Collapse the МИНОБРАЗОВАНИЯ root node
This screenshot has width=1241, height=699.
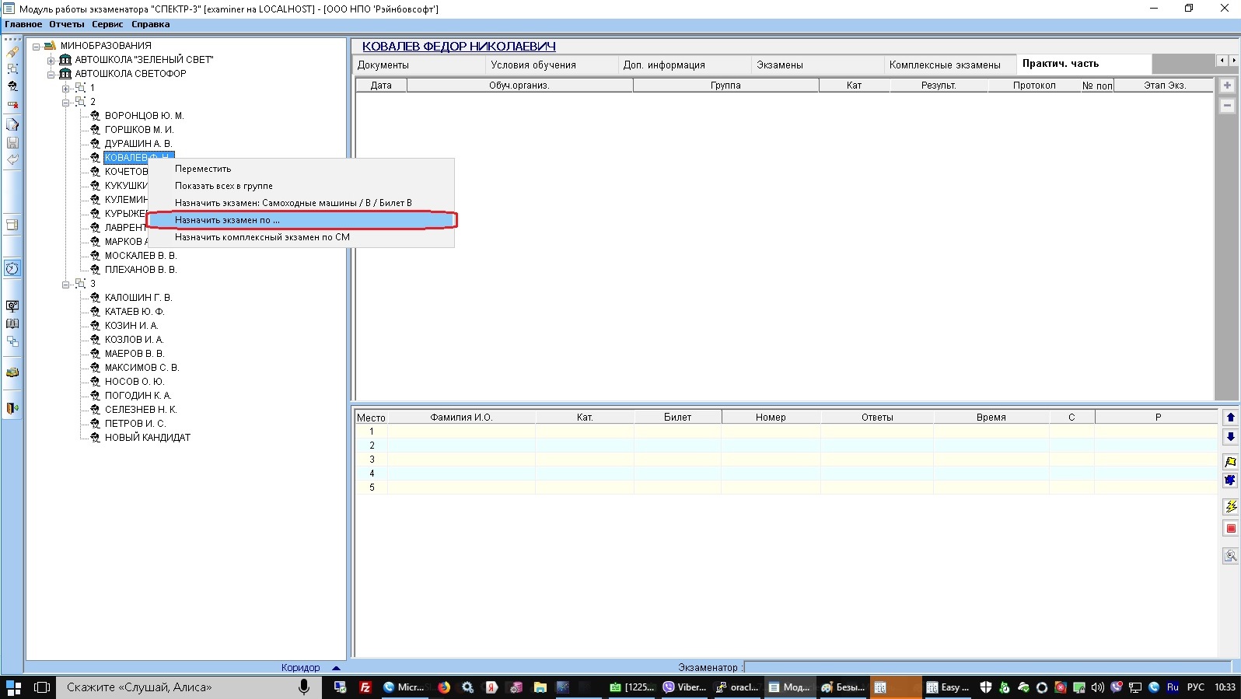click(x=36, y=46)
